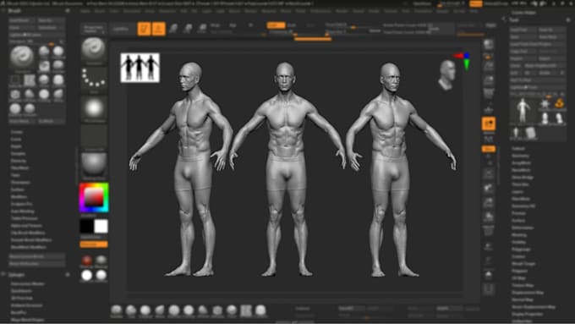Image resolution: width=575 pixels, height=324 pixels.
Task: Pick the large swirl brush thumbnail in the Brush palette
Action: pyautogui.click(x=22, y=58)
